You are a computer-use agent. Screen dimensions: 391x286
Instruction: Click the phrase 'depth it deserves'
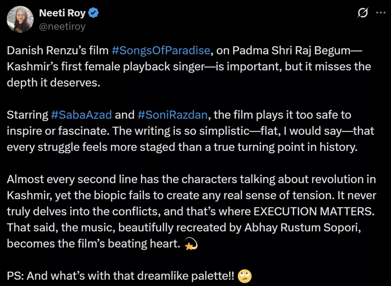(52, 82)
